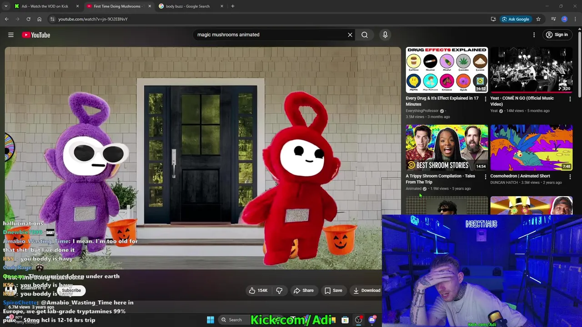Open Cosmohedron Animated Short title link
The width and height of the screenshot is (582, 327).
(x=520, y=176)
